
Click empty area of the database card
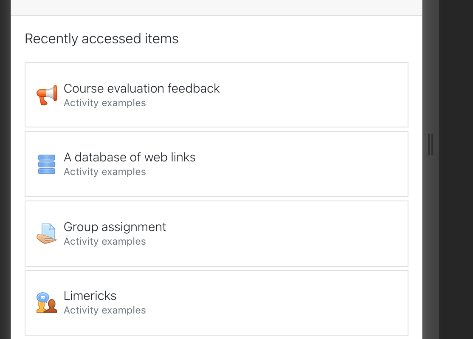tap(301, 164)
